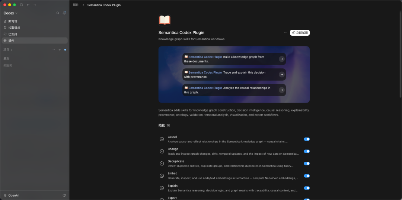The height and width of the screenshot is (200, 402).
Task: Click the Semantica Codex Plugin breadcrumb
Action: click(x=104, y=5)
